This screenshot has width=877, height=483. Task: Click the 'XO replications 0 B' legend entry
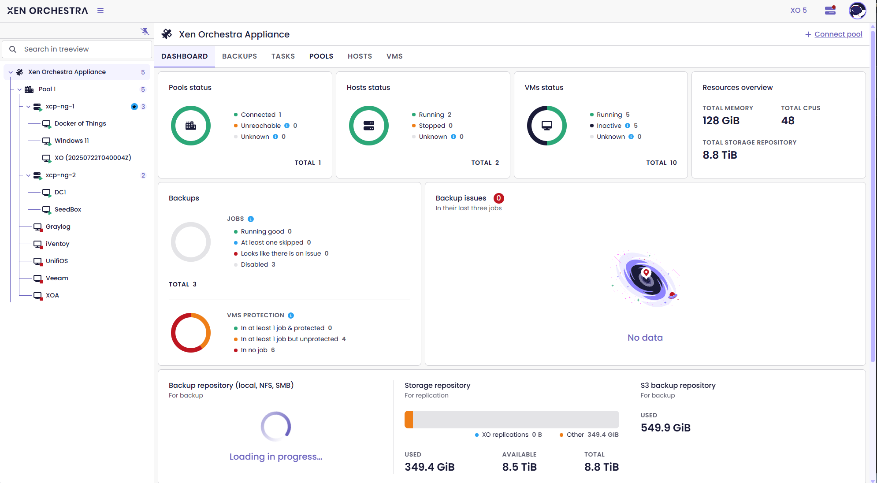(508, 435)
